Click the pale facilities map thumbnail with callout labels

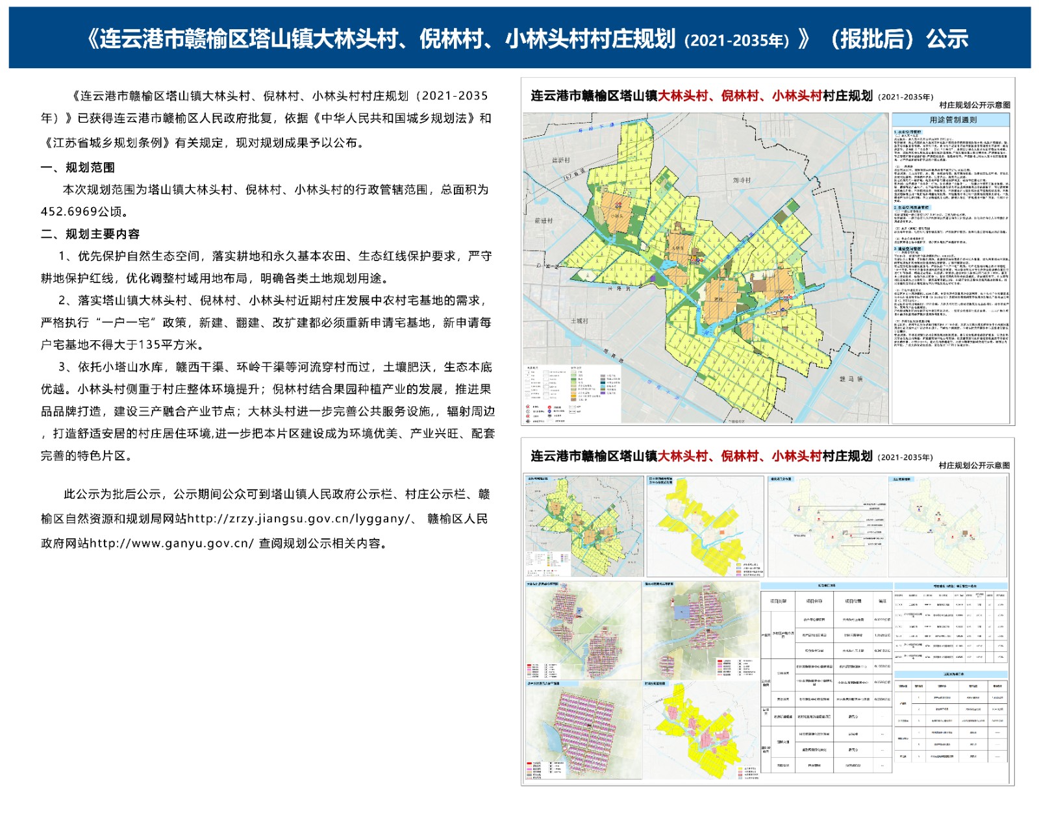[827, 526]
